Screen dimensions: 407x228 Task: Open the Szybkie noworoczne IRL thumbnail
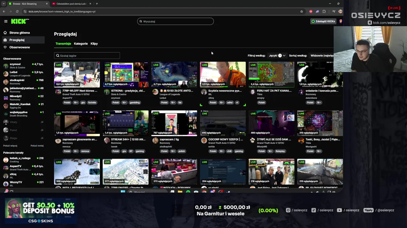coord(223,74)
